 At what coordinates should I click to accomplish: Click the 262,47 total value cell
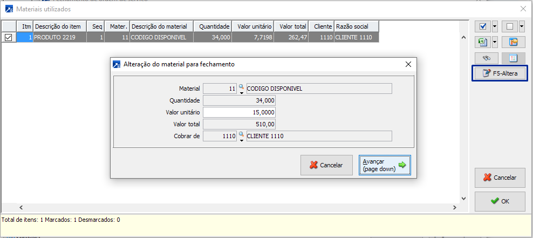(291, 37)
